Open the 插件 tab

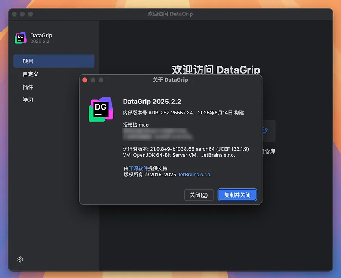(28, 87)
